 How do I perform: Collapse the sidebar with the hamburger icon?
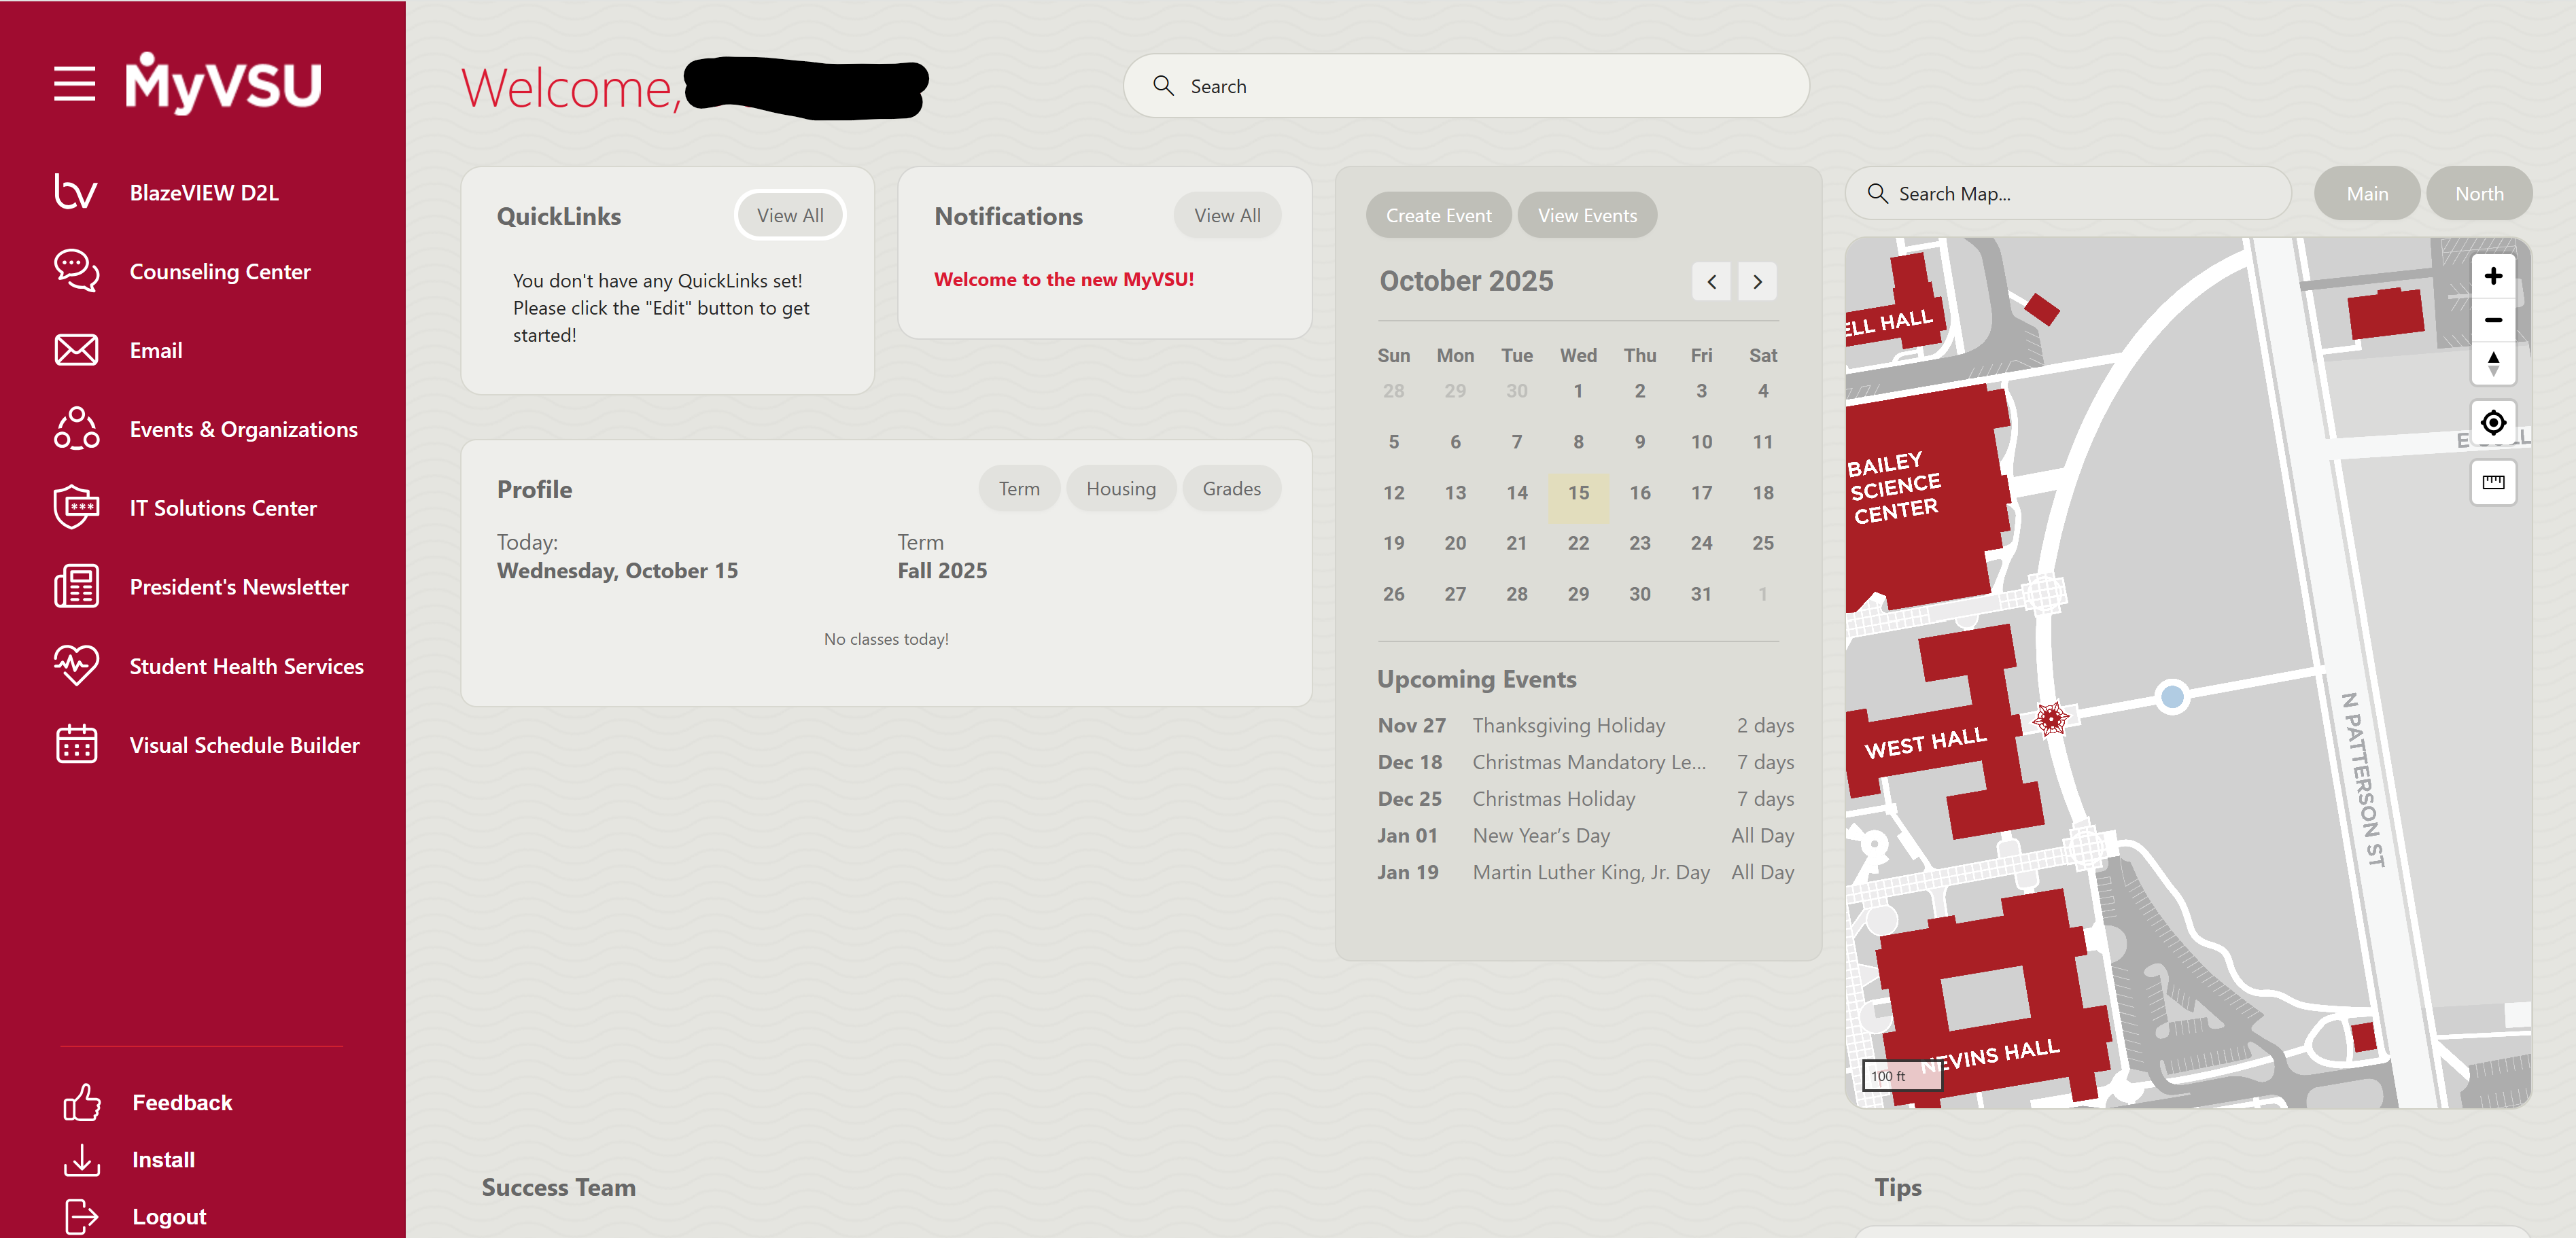click(74, 84)
